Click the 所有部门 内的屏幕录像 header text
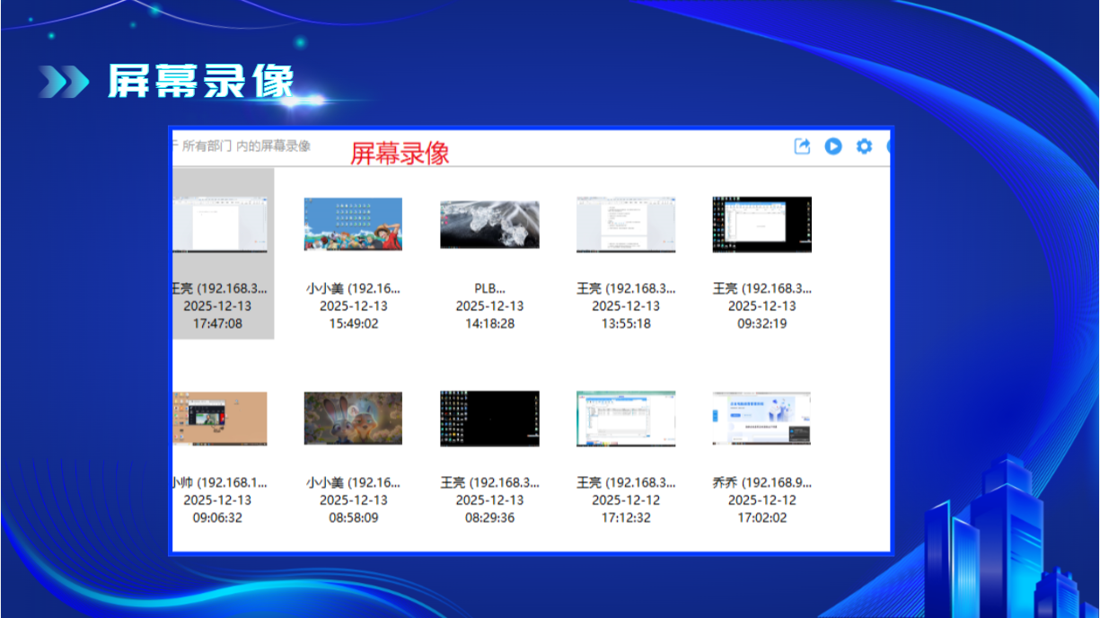 245,146
